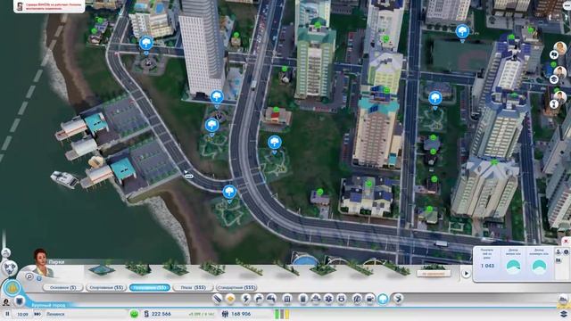Click the top friend avatar on right edge
571x321 pixels.
coord(560,48)
